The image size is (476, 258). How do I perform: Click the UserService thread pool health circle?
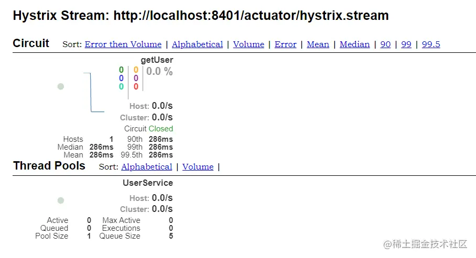61,200
